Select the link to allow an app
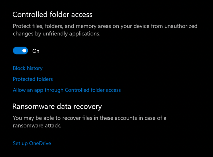The width and height of the screenshot is (213, 157). 67,90
